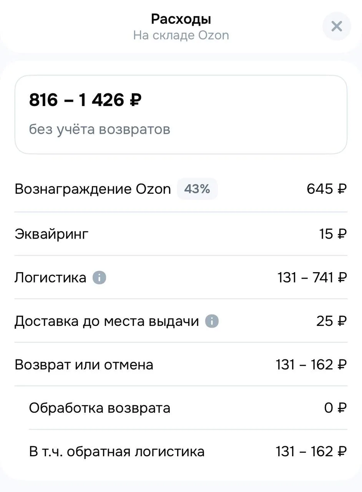Screen dimensions: 362x492
Task: Close the Расходы panel
Action: pos(337,26)
